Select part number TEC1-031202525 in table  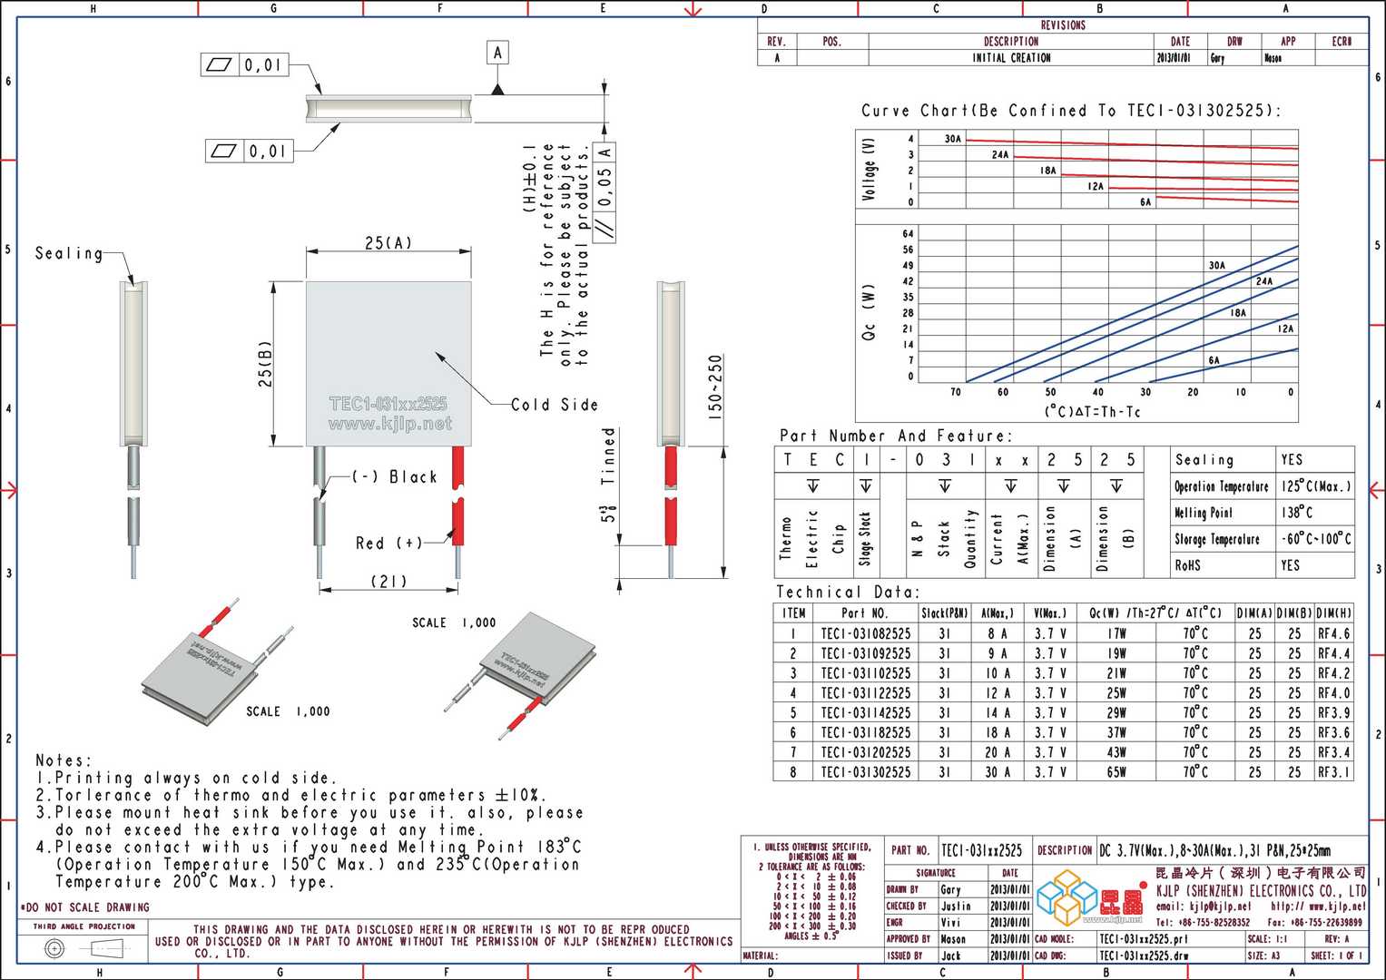(865, 752)
